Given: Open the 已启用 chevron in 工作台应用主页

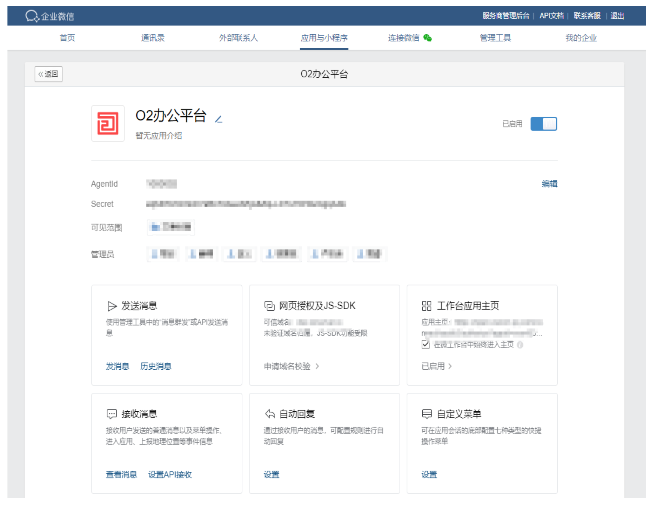Looking at the screenshot, I should coord(450,366).
